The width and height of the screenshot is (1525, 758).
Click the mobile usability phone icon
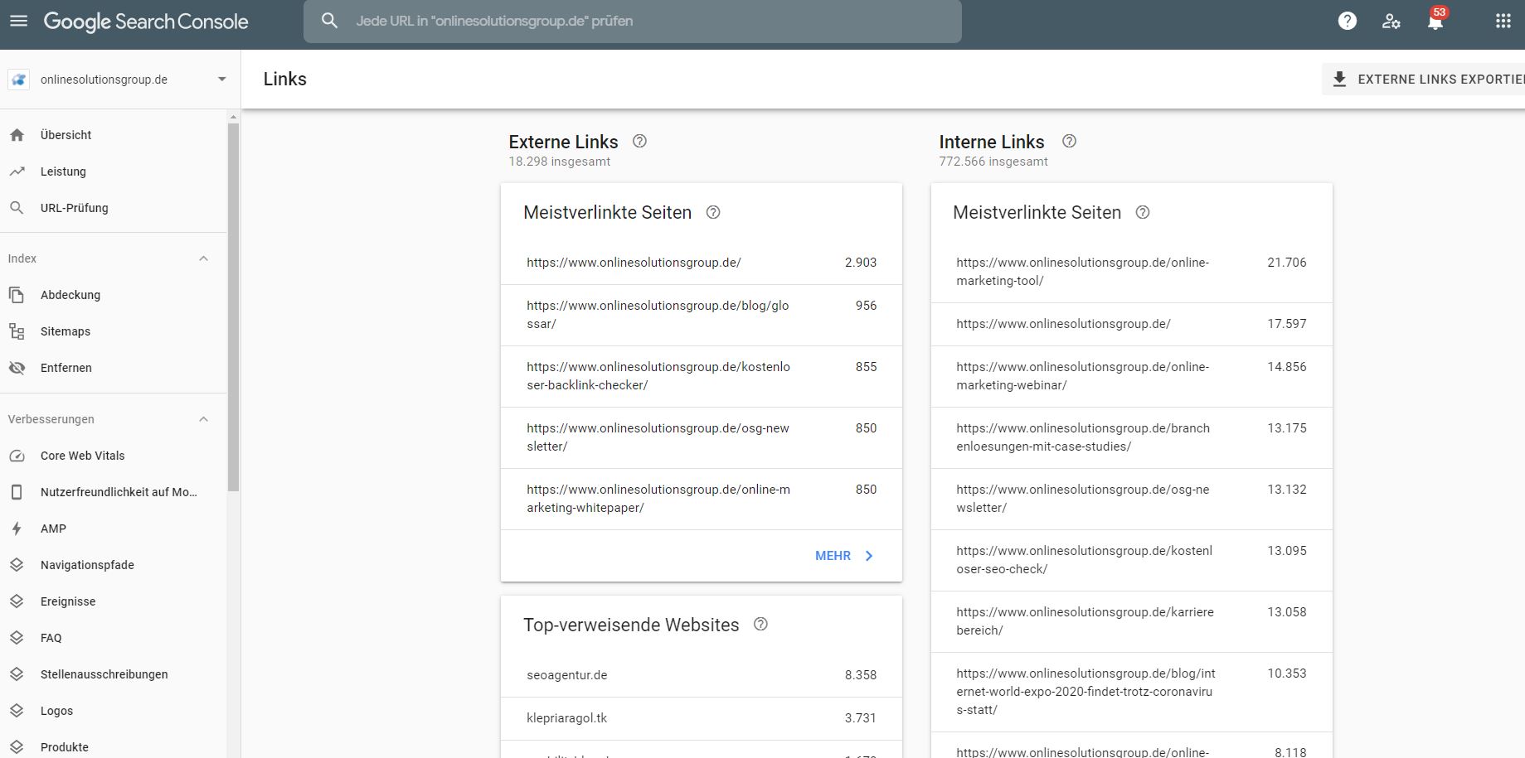pos(17,492)
